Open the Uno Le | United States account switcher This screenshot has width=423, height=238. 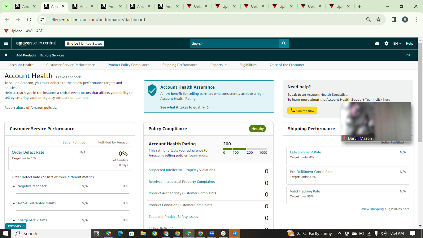(85, 43)
